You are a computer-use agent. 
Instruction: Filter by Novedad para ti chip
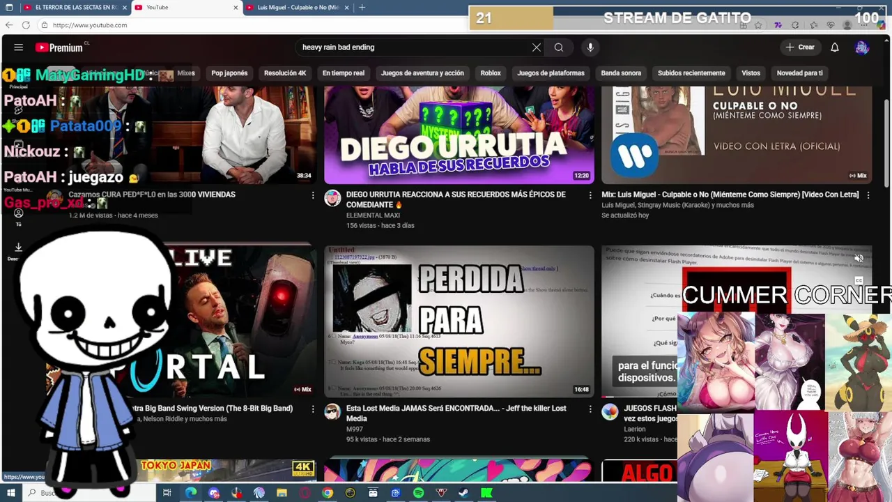(799, 73)
